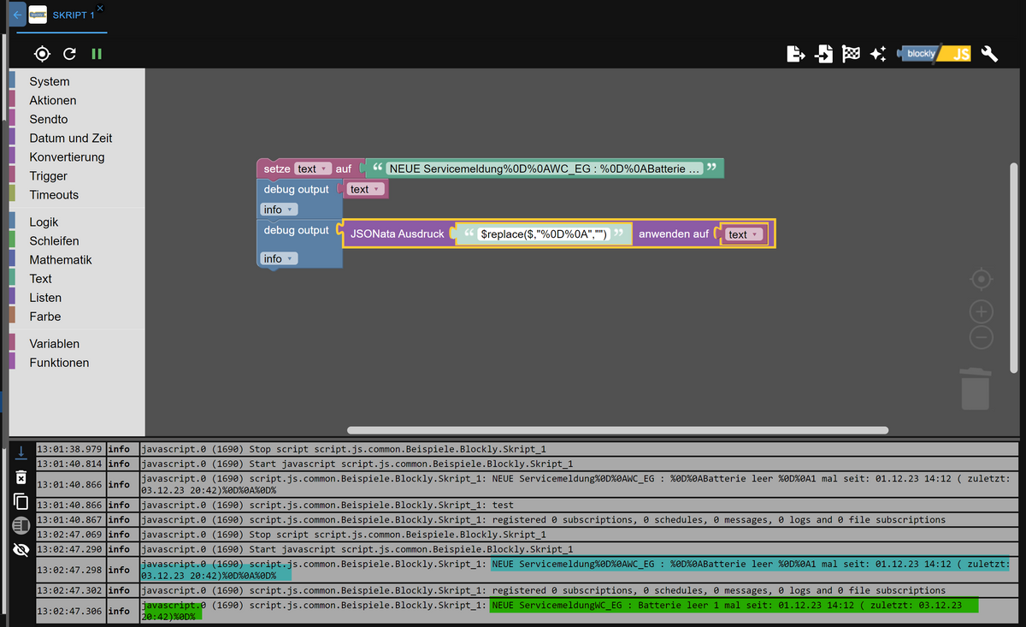Image resolution: width=1026 pixels, height=627 pixels.
Task: Click the workspace vertical scrollbar
Action: tap(1014, 267)
